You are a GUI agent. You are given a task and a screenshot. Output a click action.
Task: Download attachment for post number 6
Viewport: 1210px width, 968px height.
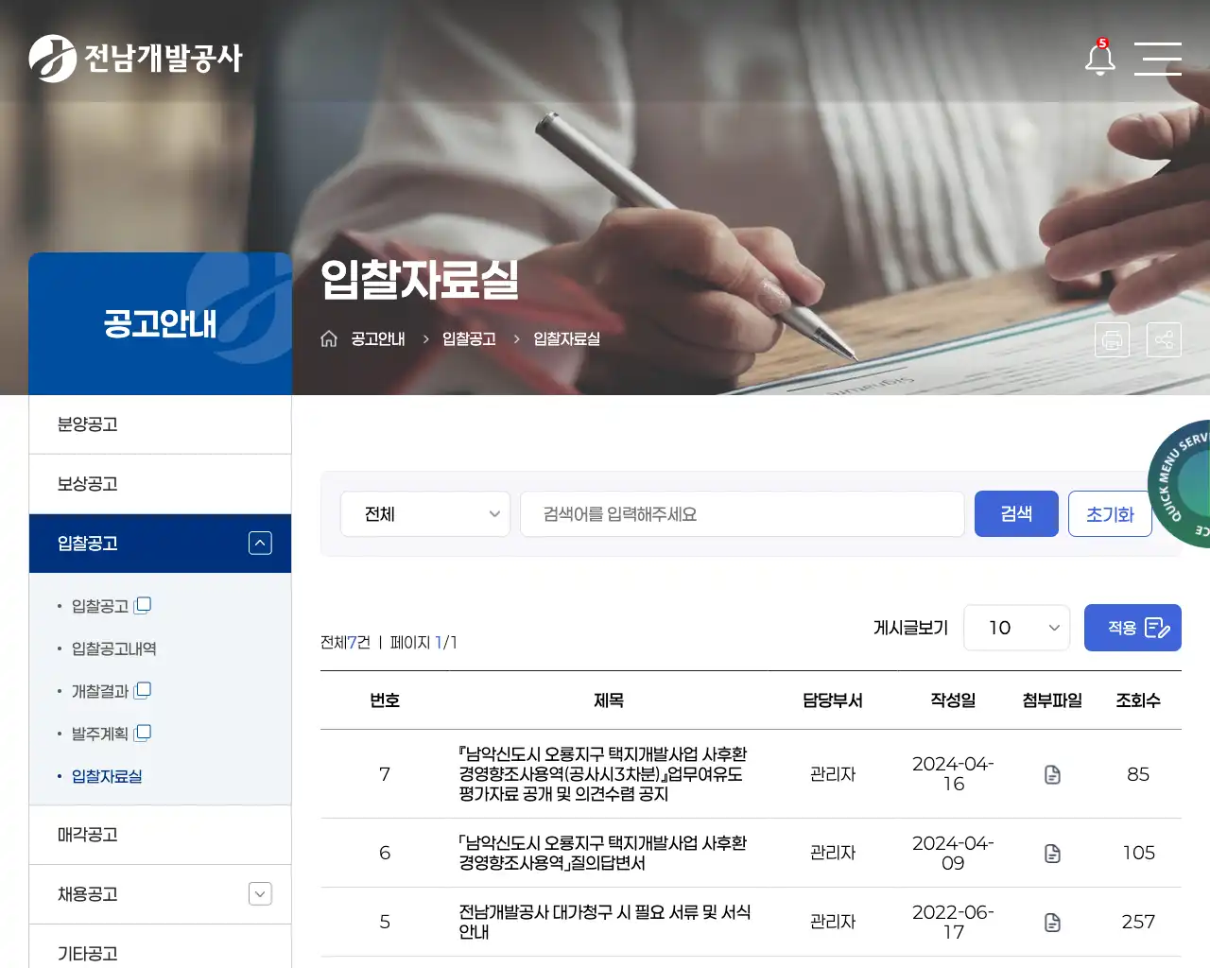click(x=1052, y=854)
